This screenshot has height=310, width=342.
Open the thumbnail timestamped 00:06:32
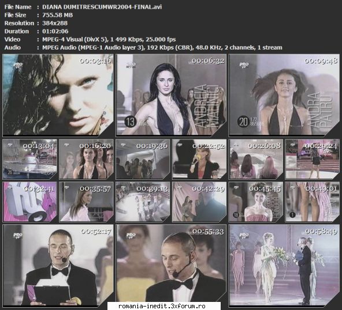coord(171,95)
